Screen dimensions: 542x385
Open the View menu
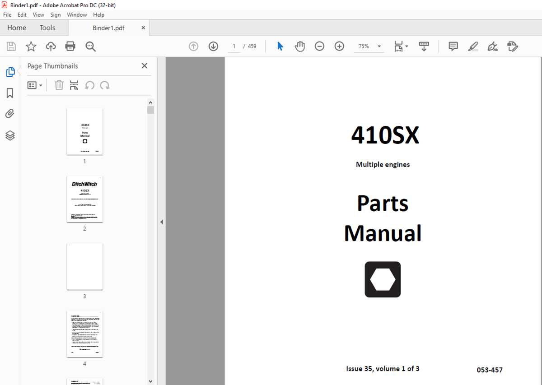[x=38, y=15]
